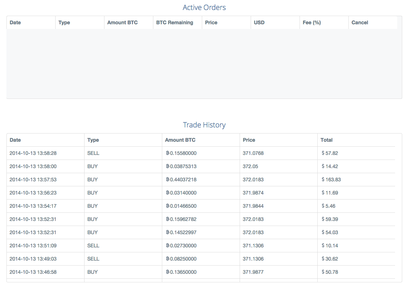This screenshot has width=409, height=292.
Task: Select SELL in the 13:49:03 trade row
Action: [x=93, y=259]
